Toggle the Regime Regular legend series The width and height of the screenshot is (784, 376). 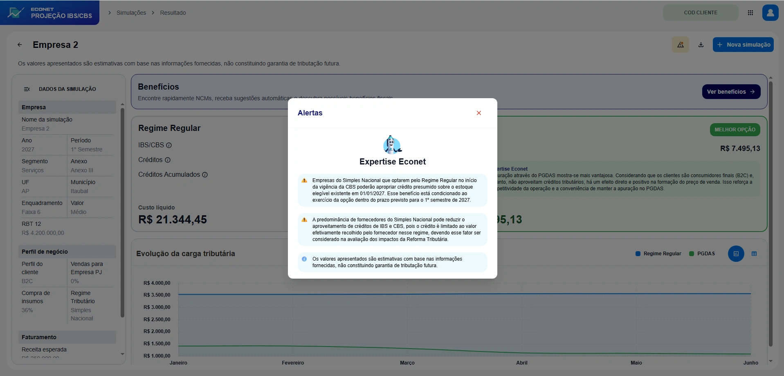[658, 254]
